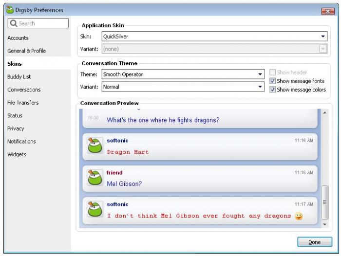Click the Digsby logo in title bar
341x256 pixels.
(x=10, y=10)
